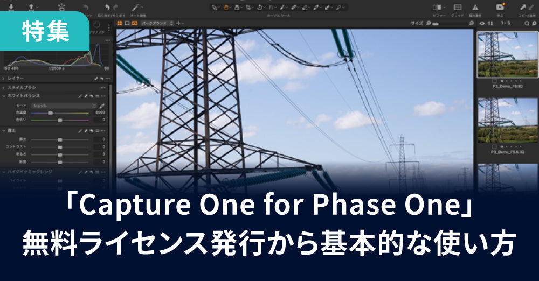Toggle the Grid overlay icon
Viewport: 539px width, 281px height.
click(458, 7)
